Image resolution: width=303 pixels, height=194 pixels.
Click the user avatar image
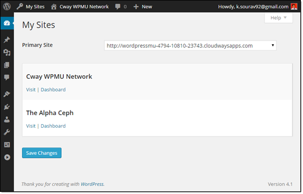point(294,6)
